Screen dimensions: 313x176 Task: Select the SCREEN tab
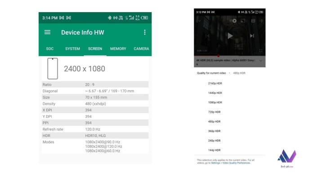pyautogui.click(x=95, y=48)
